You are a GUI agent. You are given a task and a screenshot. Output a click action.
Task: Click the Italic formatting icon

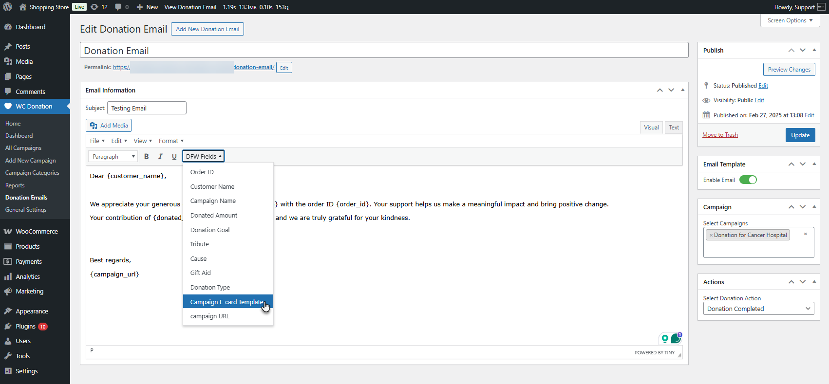coord(160,157)
